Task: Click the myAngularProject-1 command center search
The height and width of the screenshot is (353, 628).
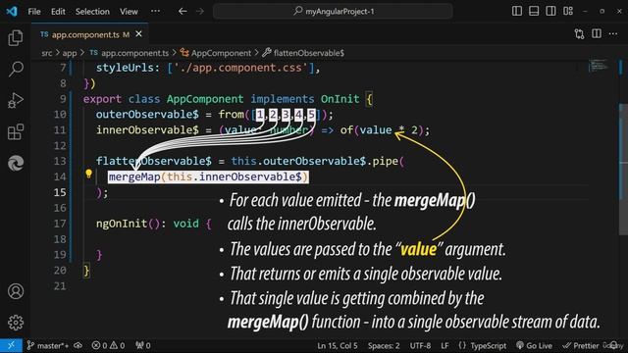Action: pos(333,11)
